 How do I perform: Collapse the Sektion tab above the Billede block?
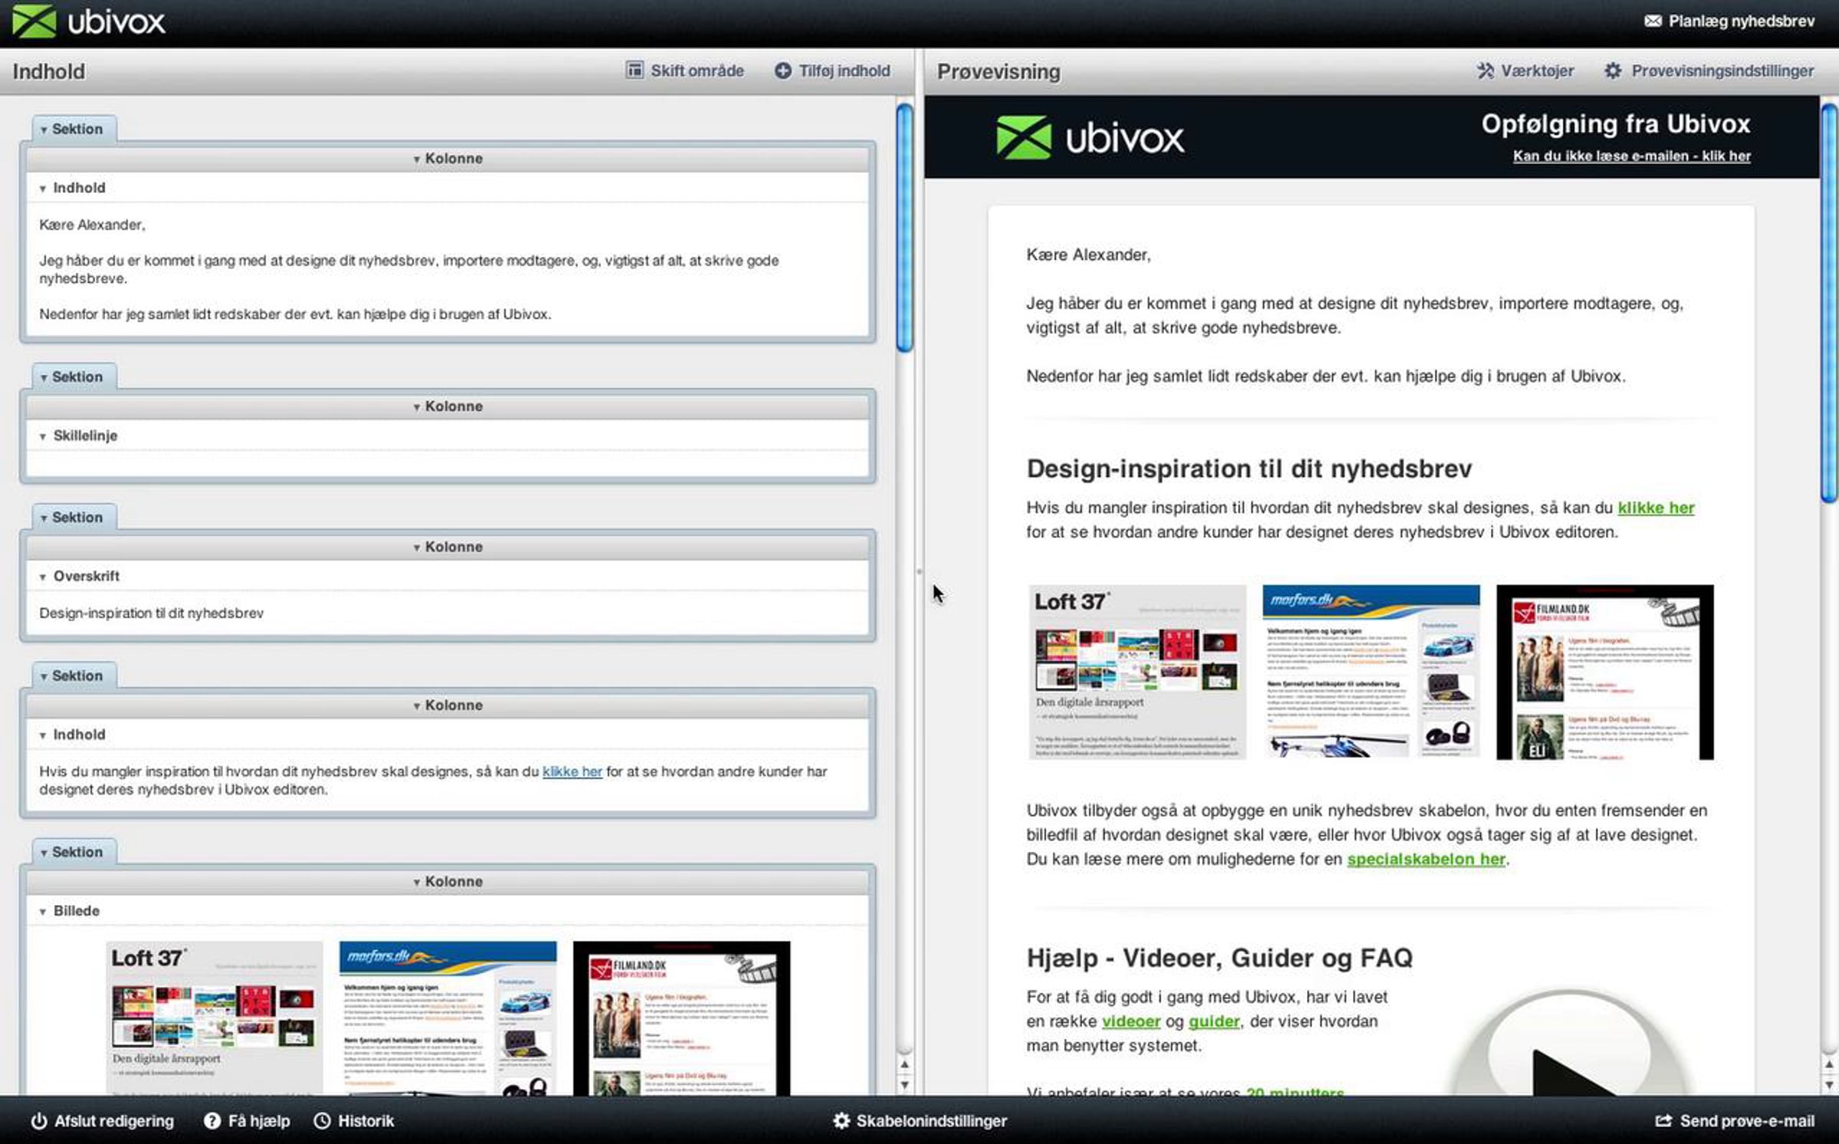(x=74, y=852)
